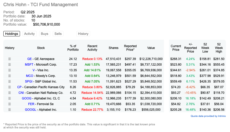
Task: Click the 16.48% price change cell
Action: tap(190, 110)
